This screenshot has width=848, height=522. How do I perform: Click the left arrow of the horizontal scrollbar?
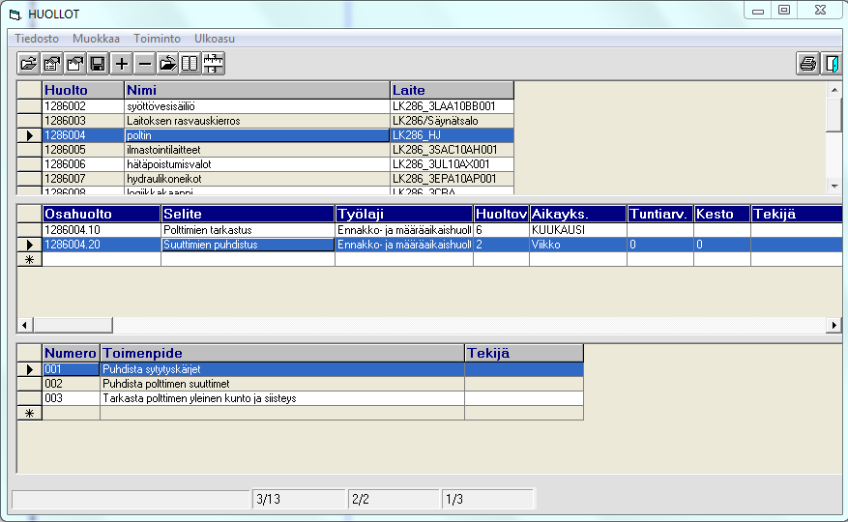click(24, 325)
